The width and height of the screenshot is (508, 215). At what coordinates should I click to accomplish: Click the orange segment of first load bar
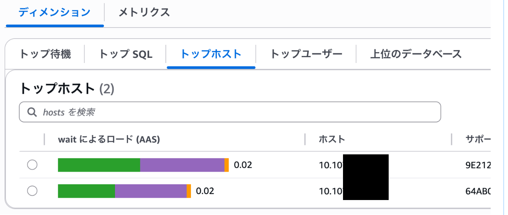coord(226,165)
